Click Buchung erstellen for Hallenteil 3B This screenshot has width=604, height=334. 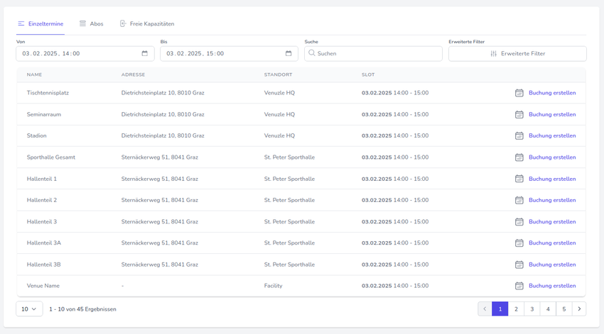(x=552, y=265)
